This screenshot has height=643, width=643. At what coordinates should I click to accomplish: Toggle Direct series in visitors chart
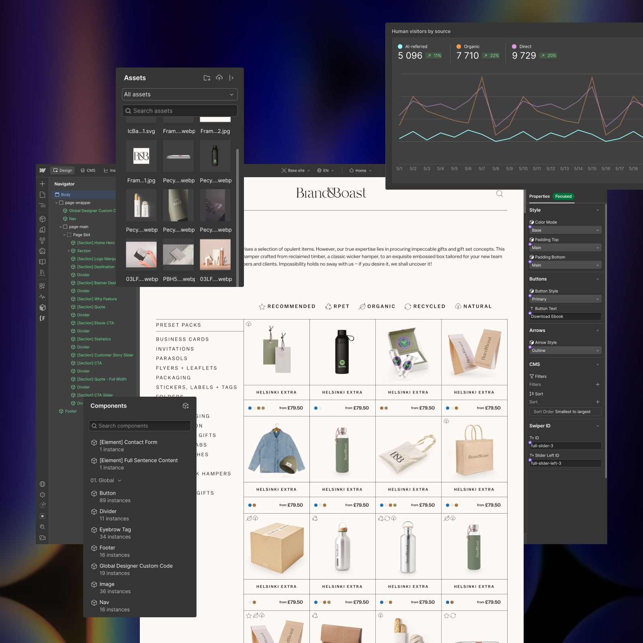522,47
